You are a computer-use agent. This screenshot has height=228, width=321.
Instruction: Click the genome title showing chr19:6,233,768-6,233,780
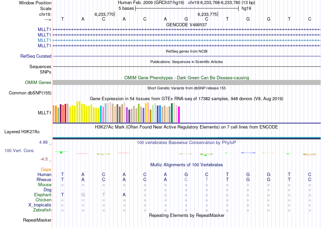tap(186, 3)
